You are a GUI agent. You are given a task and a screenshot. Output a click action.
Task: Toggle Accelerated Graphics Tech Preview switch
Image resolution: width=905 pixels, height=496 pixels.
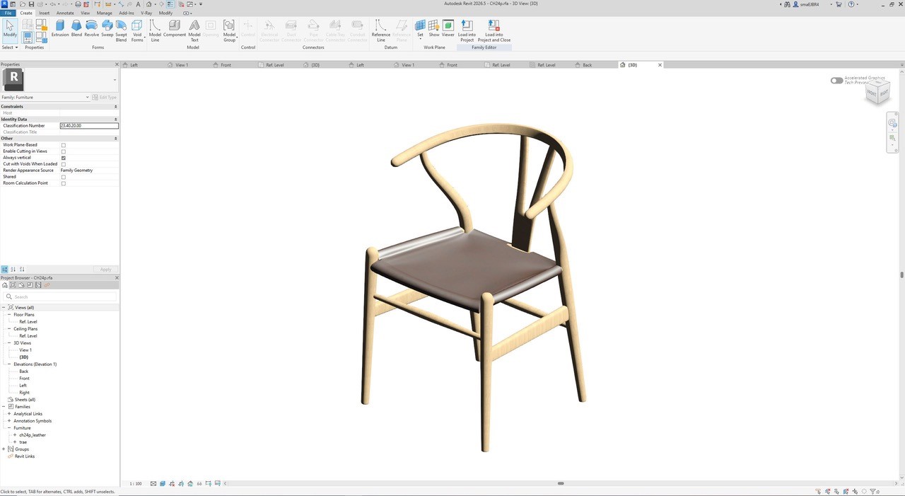(837, 81)
